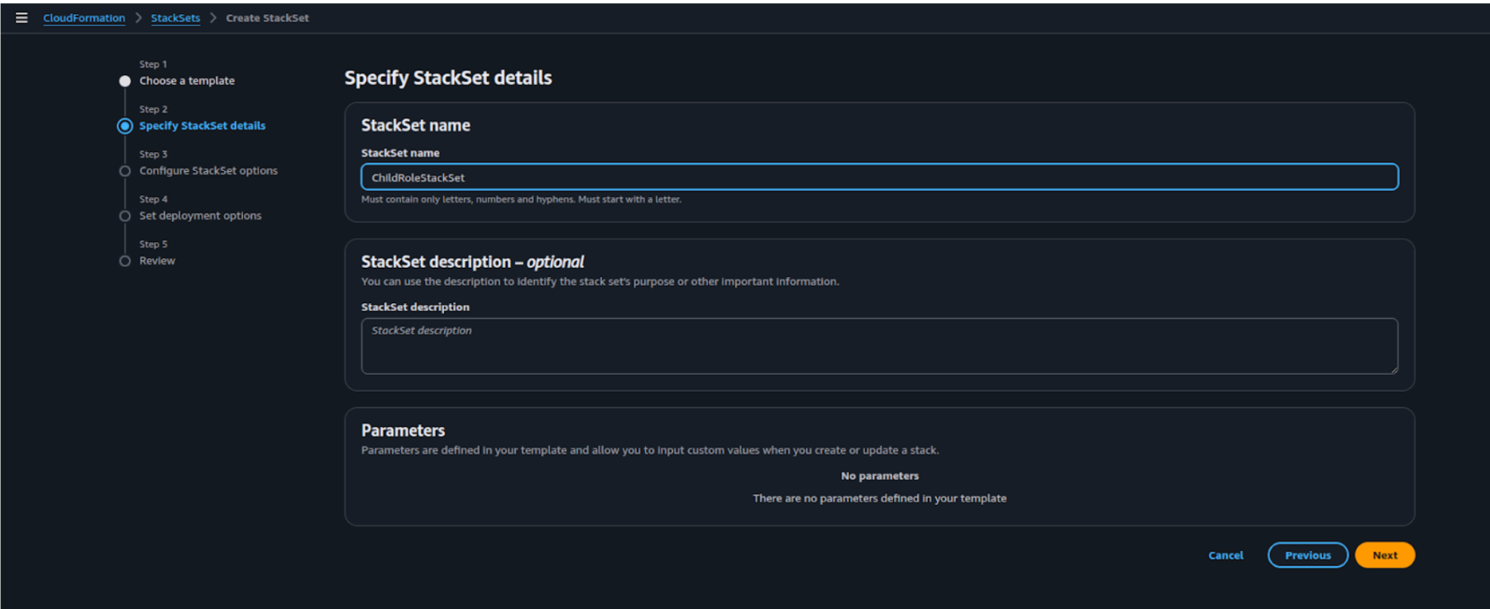Select Step 2 Specify StackSet details
This screenshot has height=609, width=1490.
[x=203, y=126]
